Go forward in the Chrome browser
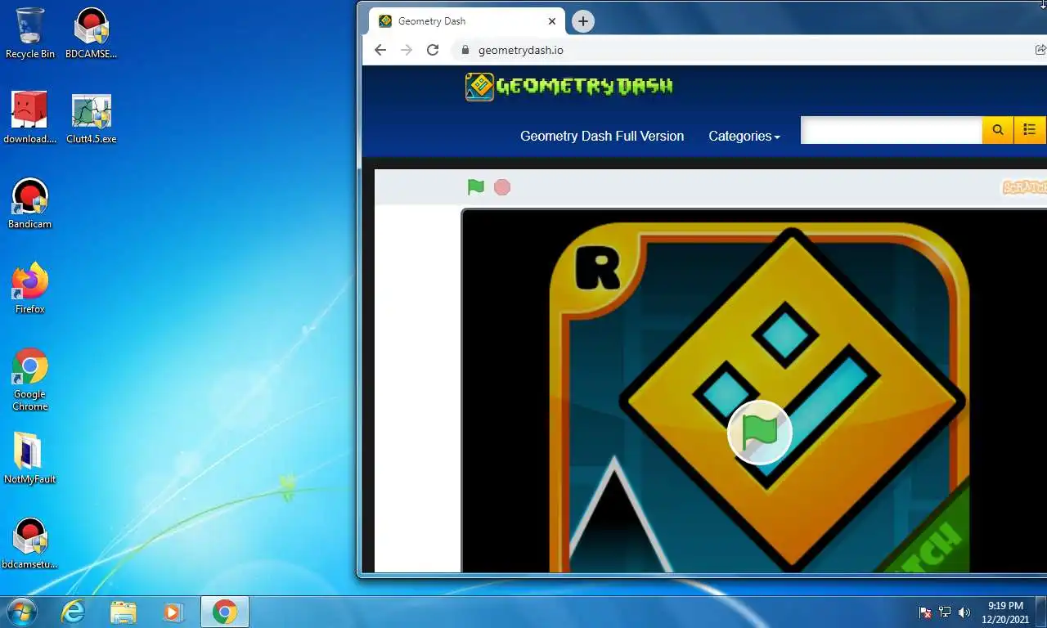The height and width of the screenshot is (628, 1047). [x=407, y=50]
